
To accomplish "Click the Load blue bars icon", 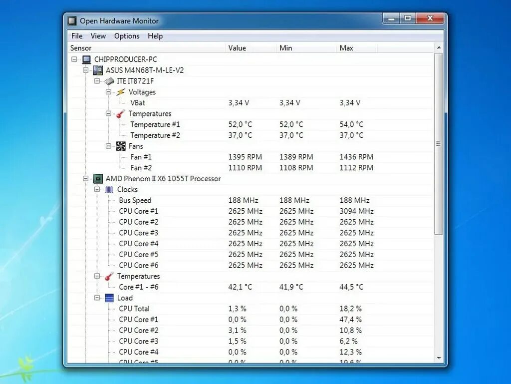I will pos(109,298).
